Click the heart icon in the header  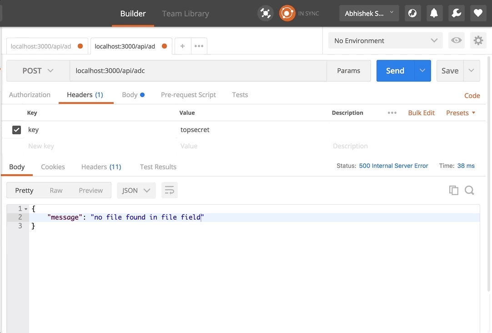click(x=478, y=13)
